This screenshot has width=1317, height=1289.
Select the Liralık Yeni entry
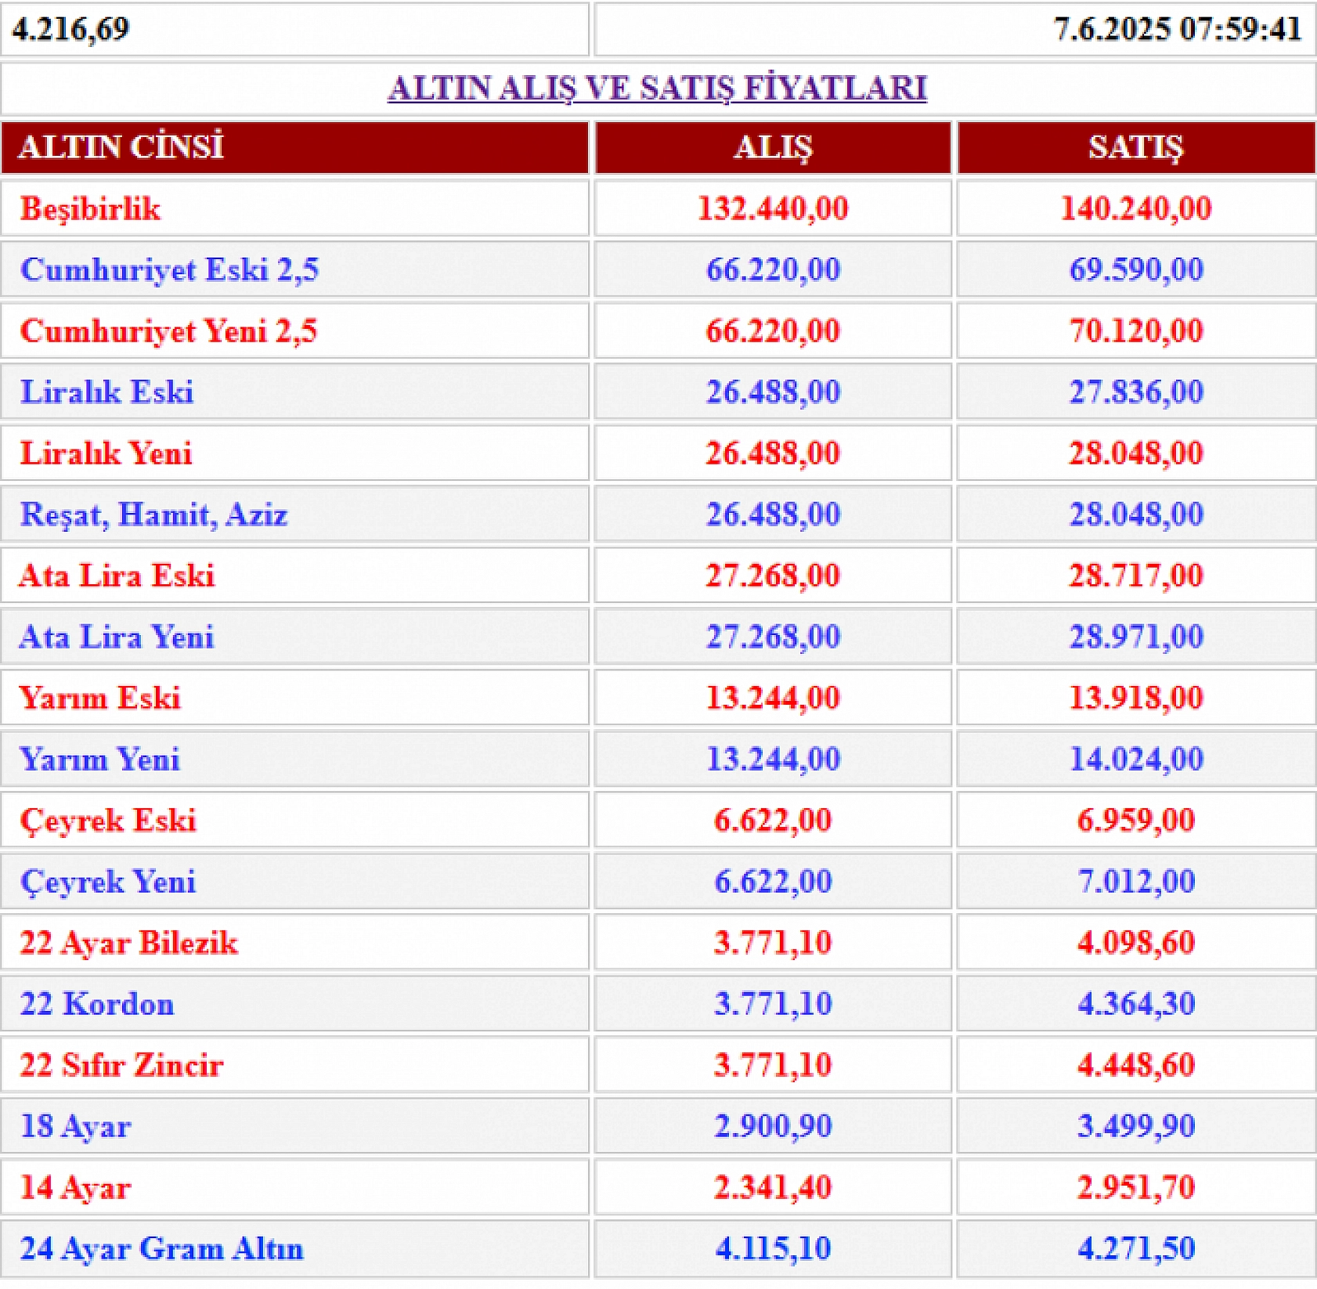(x=106, y=453)
